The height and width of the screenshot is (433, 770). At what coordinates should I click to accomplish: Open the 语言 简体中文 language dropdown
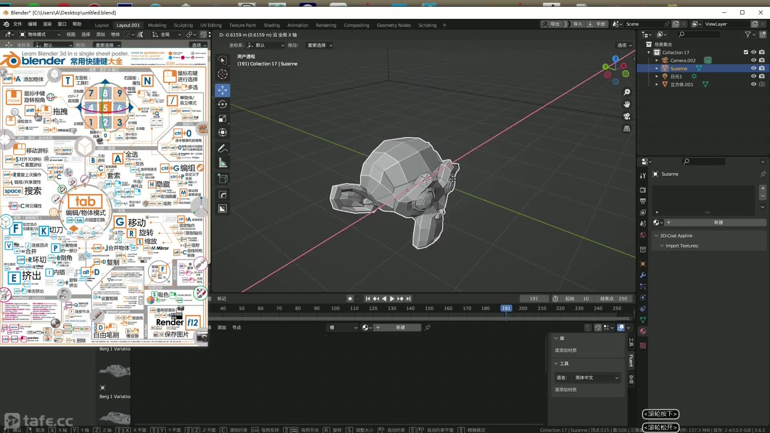click(597, 378)
